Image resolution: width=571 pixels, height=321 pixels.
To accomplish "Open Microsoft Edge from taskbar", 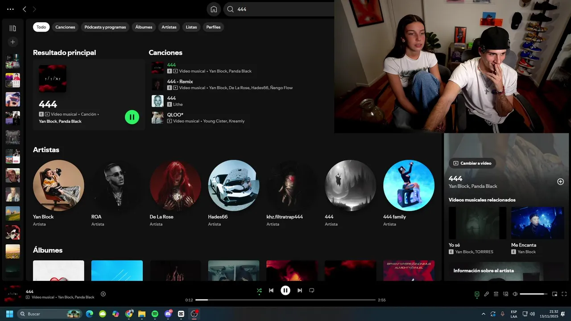I will pos(90,314).
